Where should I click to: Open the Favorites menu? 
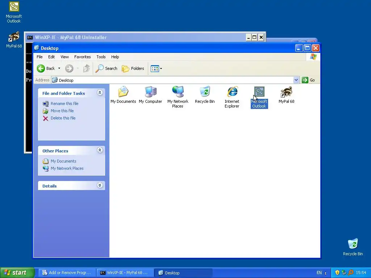point(82,57)
